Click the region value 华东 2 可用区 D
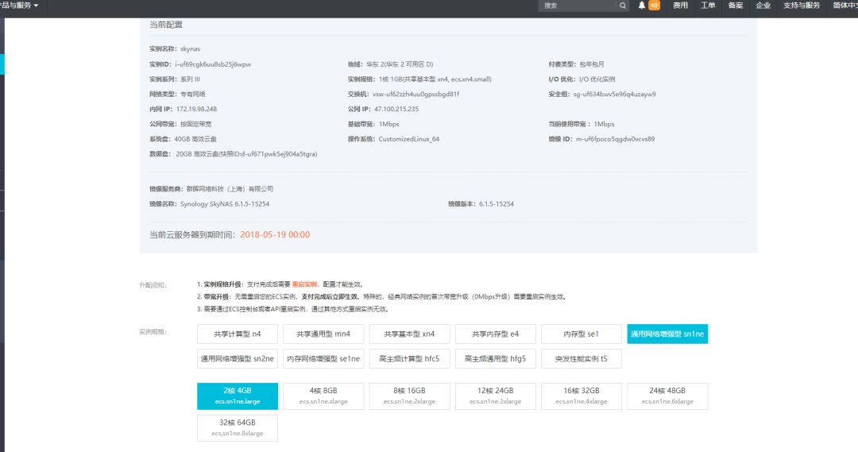The height and width of the screenshot is (452, 858). click(400, 64)
